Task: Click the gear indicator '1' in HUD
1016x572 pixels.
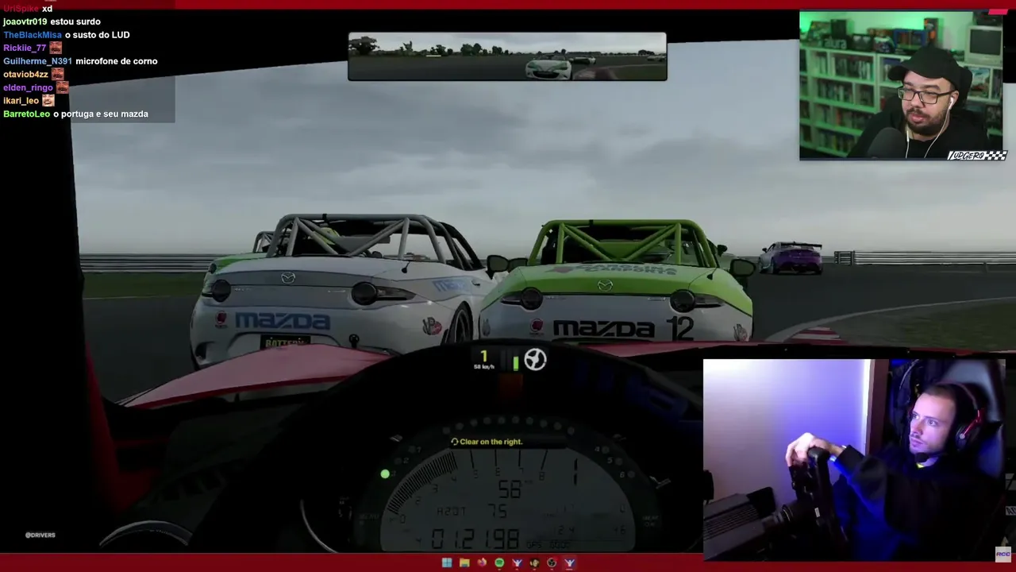Action: (483, 357)
